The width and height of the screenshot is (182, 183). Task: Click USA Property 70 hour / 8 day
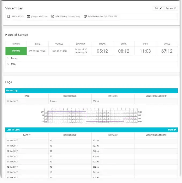click(68, 16)
